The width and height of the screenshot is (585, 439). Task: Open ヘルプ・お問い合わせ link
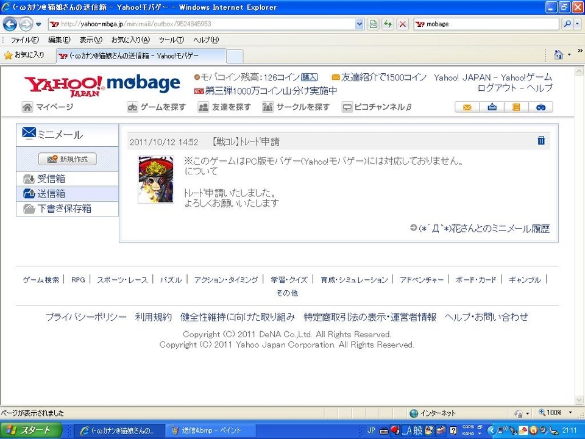coord(486,317)
